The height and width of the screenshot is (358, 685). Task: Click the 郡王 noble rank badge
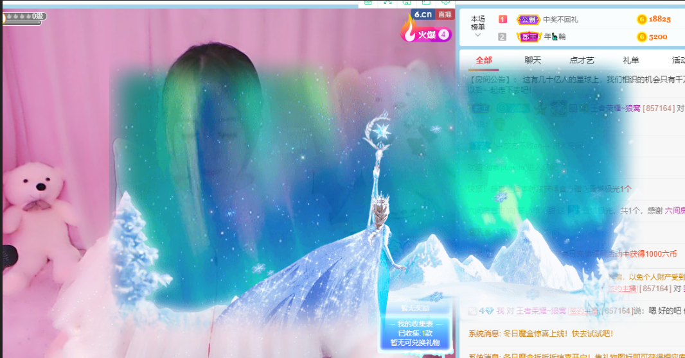(529, 37)
